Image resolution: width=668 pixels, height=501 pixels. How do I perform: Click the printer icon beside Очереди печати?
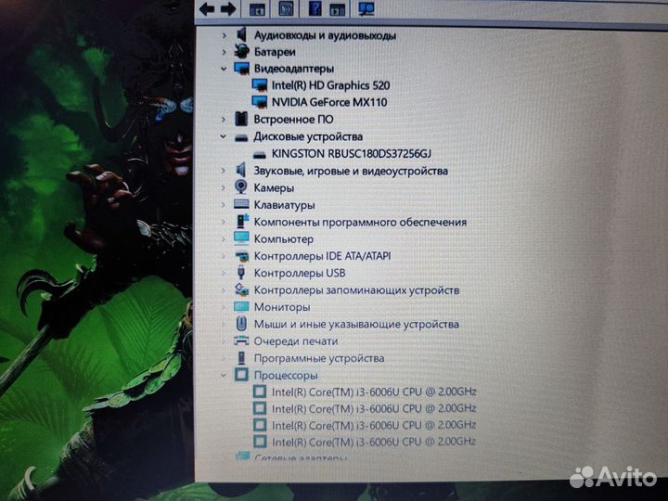pyautogui.click(x=241, y=340)
